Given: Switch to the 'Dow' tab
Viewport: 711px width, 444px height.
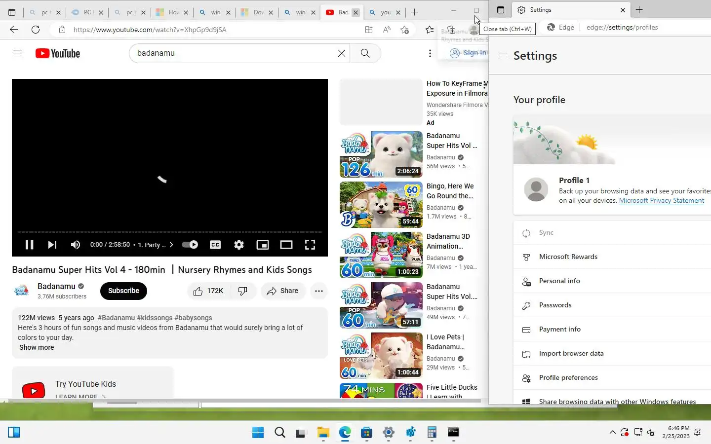Looking at the screenshot, I should tap(257, 12).
